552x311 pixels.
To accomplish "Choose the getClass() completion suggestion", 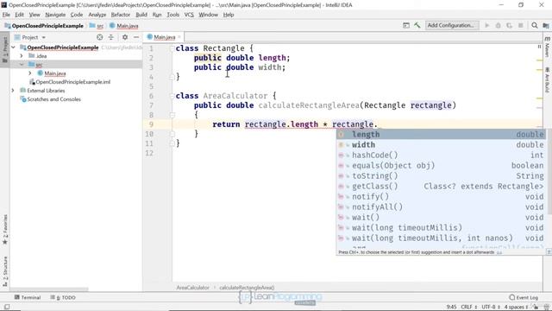I will pyautogui.click(x=442, y=187).
